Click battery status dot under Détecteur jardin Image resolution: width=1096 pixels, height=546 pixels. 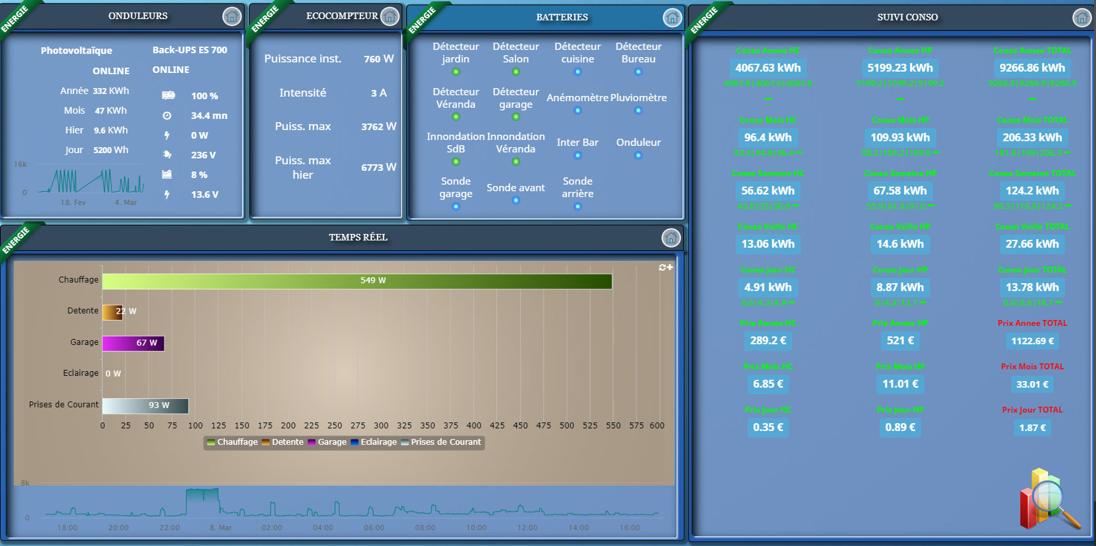[x=456, y=72]
